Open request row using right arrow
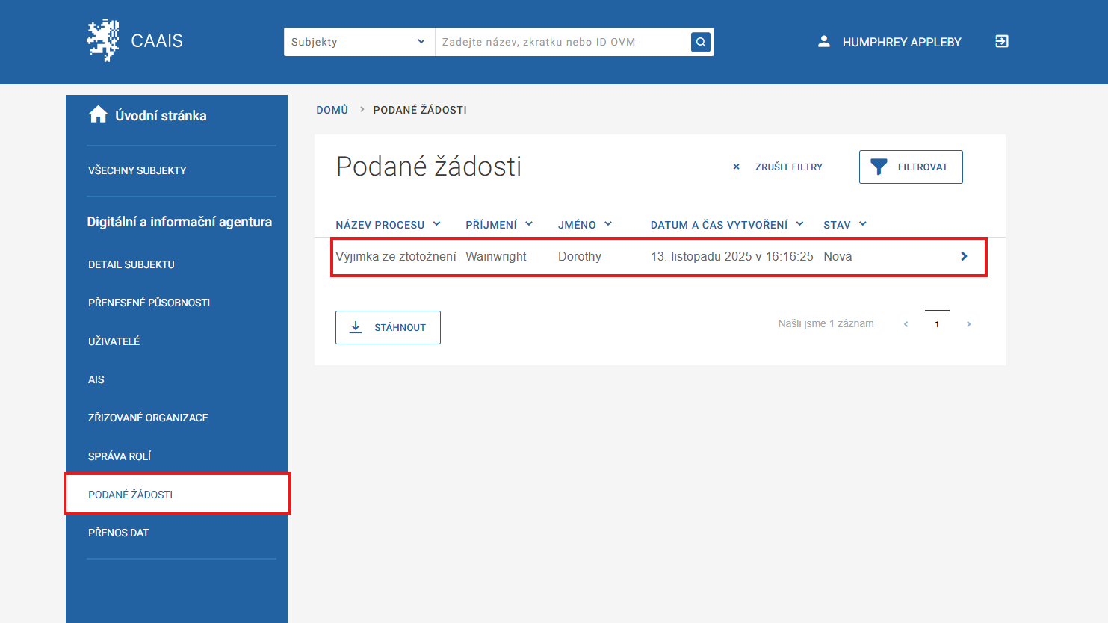 (x=964, y=256)
